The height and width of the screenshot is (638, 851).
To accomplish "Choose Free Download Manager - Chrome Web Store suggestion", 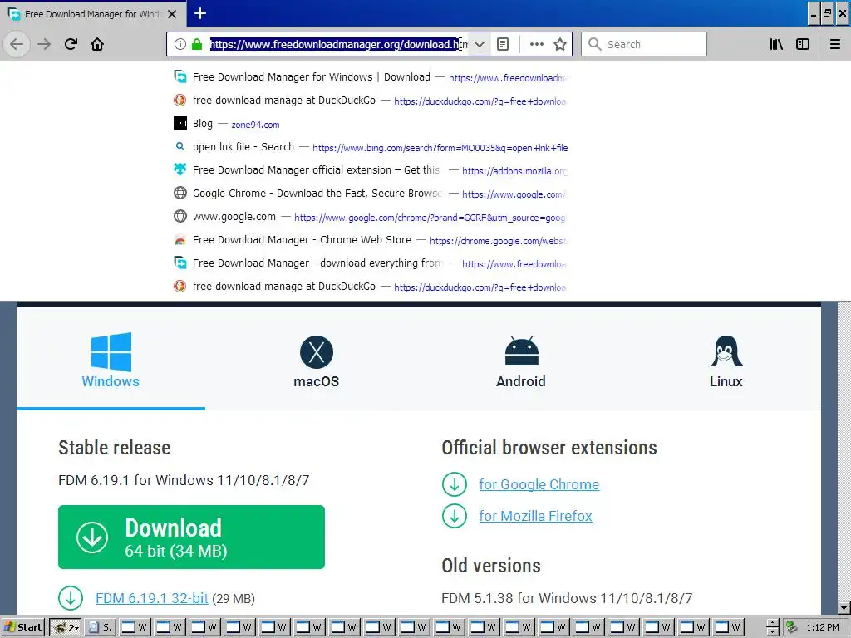I will point(371,240).
